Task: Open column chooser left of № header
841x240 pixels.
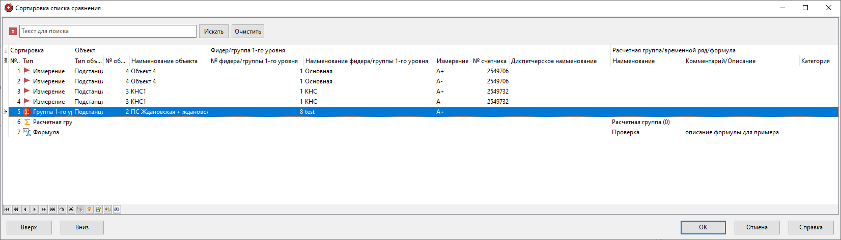Action: tap(6, 61)
